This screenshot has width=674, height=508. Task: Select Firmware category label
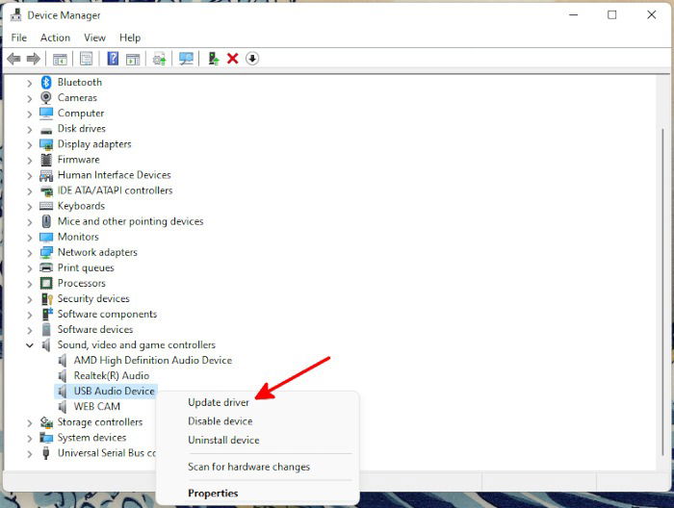[x=78, y=160]
